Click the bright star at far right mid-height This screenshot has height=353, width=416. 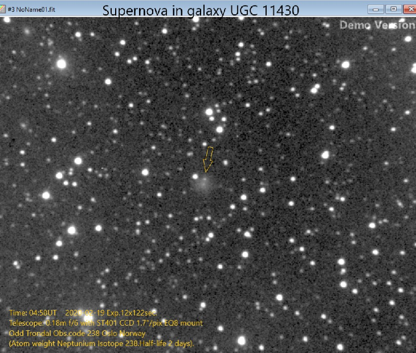(325, 155)
